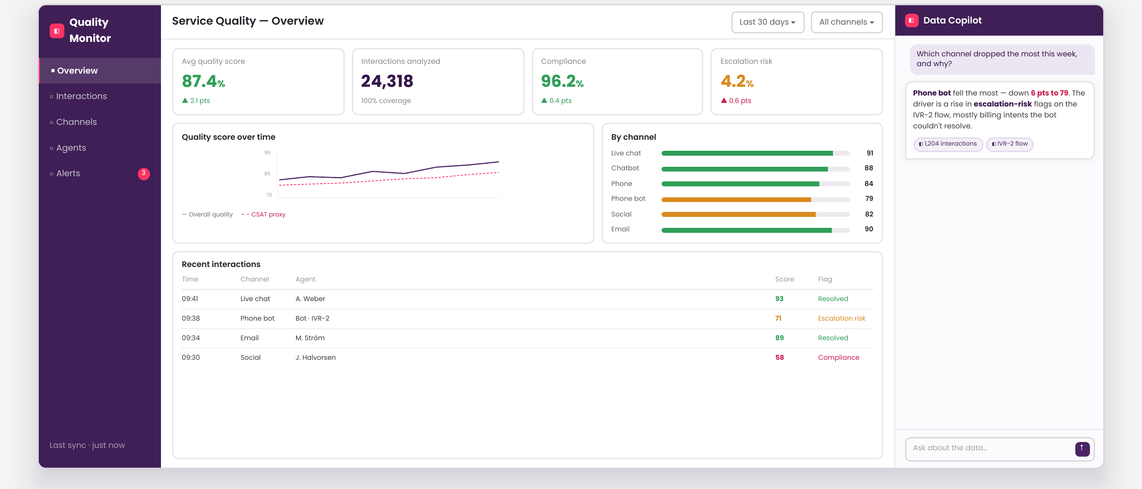This screenshot has height=489, width=1142.
Task: Open the Alerts page
Action: (100, 173)
